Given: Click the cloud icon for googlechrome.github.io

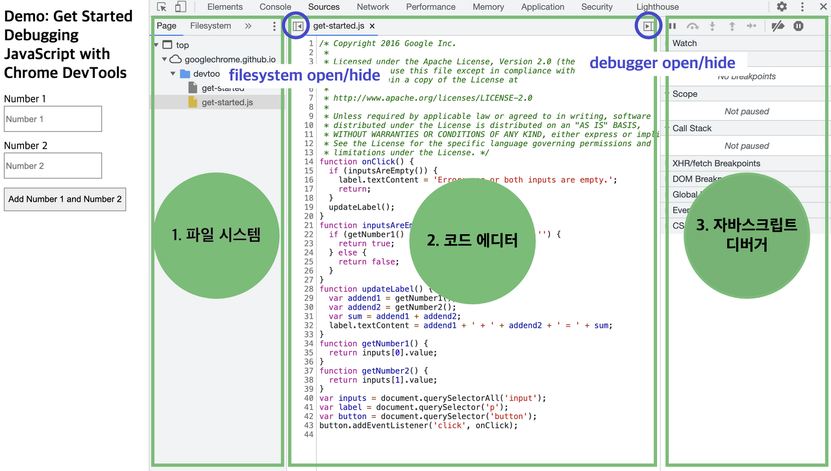Looking at the screenshot, I should tap(176, 59).
